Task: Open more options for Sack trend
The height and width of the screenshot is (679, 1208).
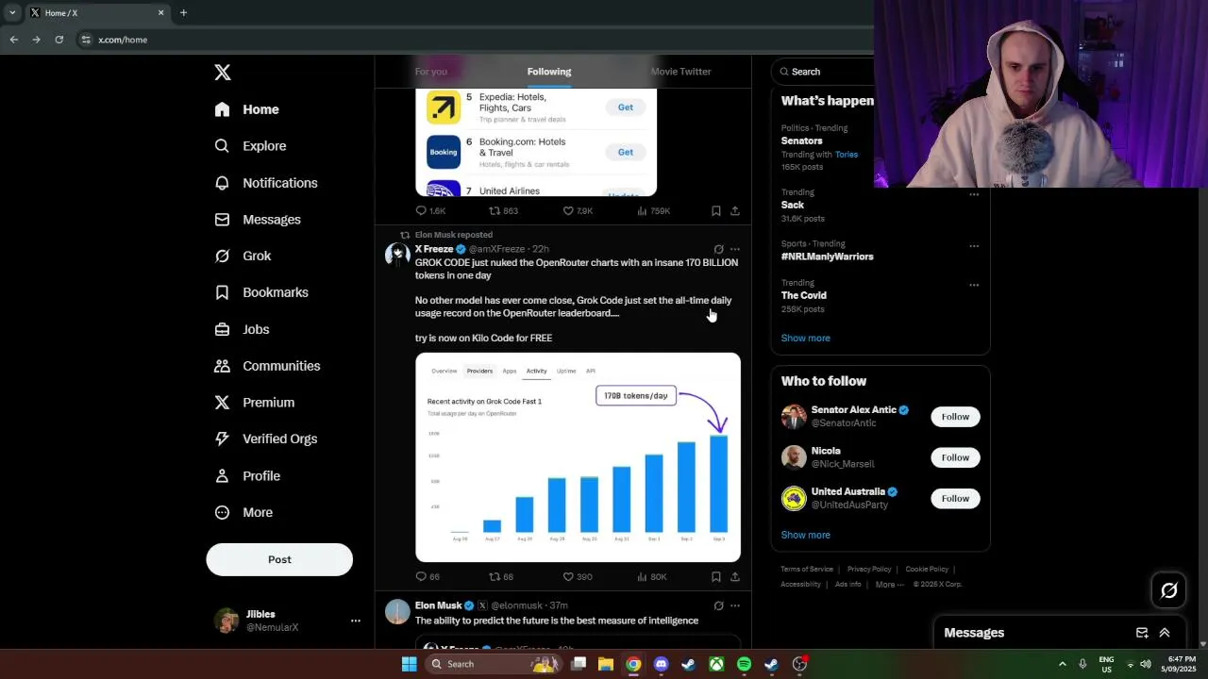Action: click(974, 195)
